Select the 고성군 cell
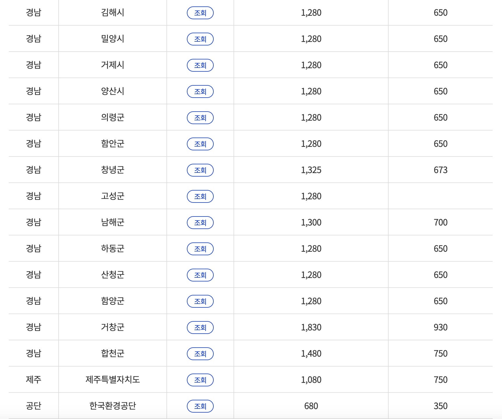 click(x=113, y=196)
